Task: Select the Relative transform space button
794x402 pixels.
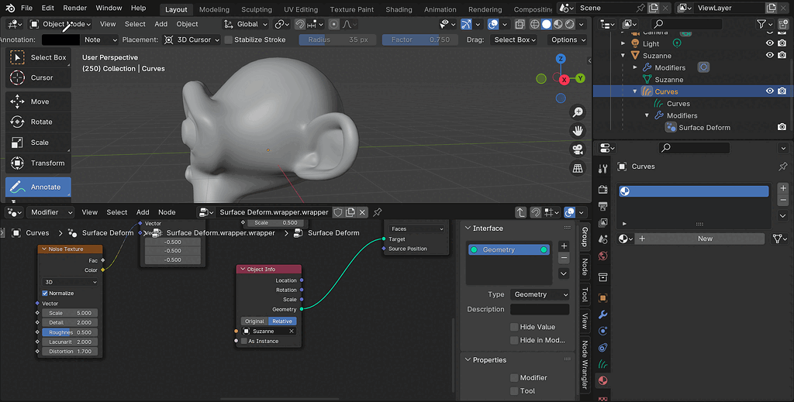Action: coord(282,321)
